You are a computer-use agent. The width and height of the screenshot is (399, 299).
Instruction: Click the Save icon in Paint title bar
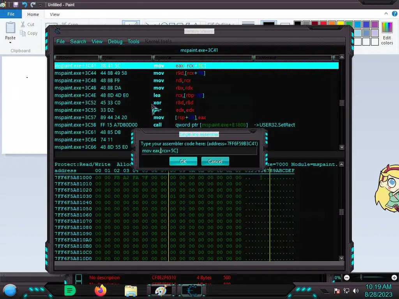(16, 5)
